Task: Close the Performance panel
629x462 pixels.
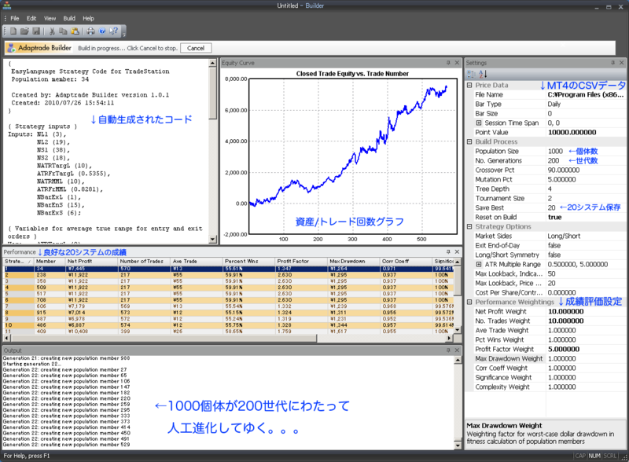Action: pos(457,251)
